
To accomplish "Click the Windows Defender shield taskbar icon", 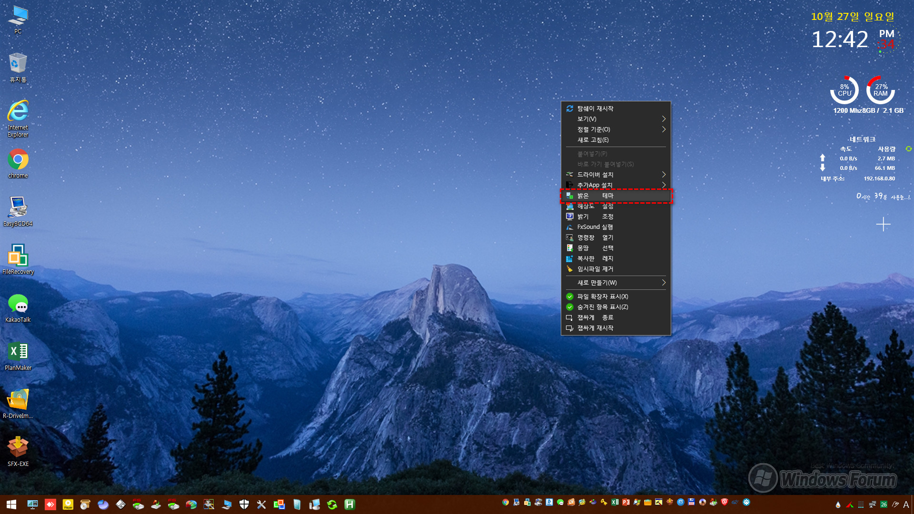I will tap(244, 504).
